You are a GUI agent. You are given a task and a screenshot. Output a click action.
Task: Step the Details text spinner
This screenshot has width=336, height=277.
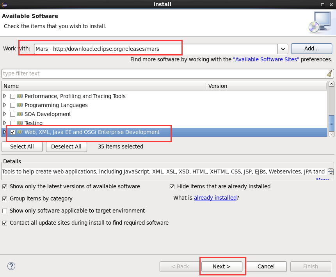pyautogui.click(x=331, y=172)
